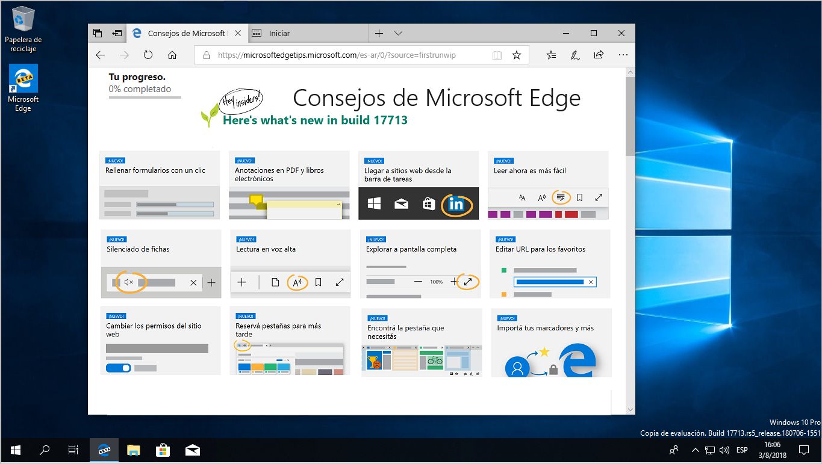Screen dimensions: 822x464
Task: Add page to favorites with star icon
Action: [x=516, y=55]
